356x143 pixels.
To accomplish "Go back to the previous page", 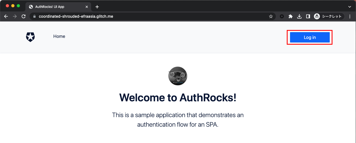I will 6,16.
